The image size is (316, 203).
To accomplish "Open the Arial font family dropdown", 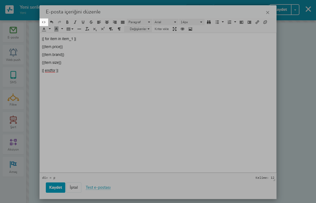I will [x=165, y=22].
